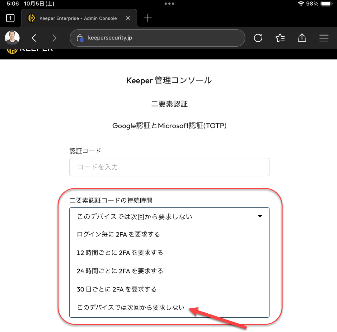Open the browser hamburger menu

tap(324, 38)
